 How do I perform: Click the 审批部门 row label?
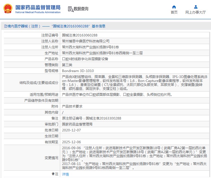pyautogui.click(x=51, y=124)
